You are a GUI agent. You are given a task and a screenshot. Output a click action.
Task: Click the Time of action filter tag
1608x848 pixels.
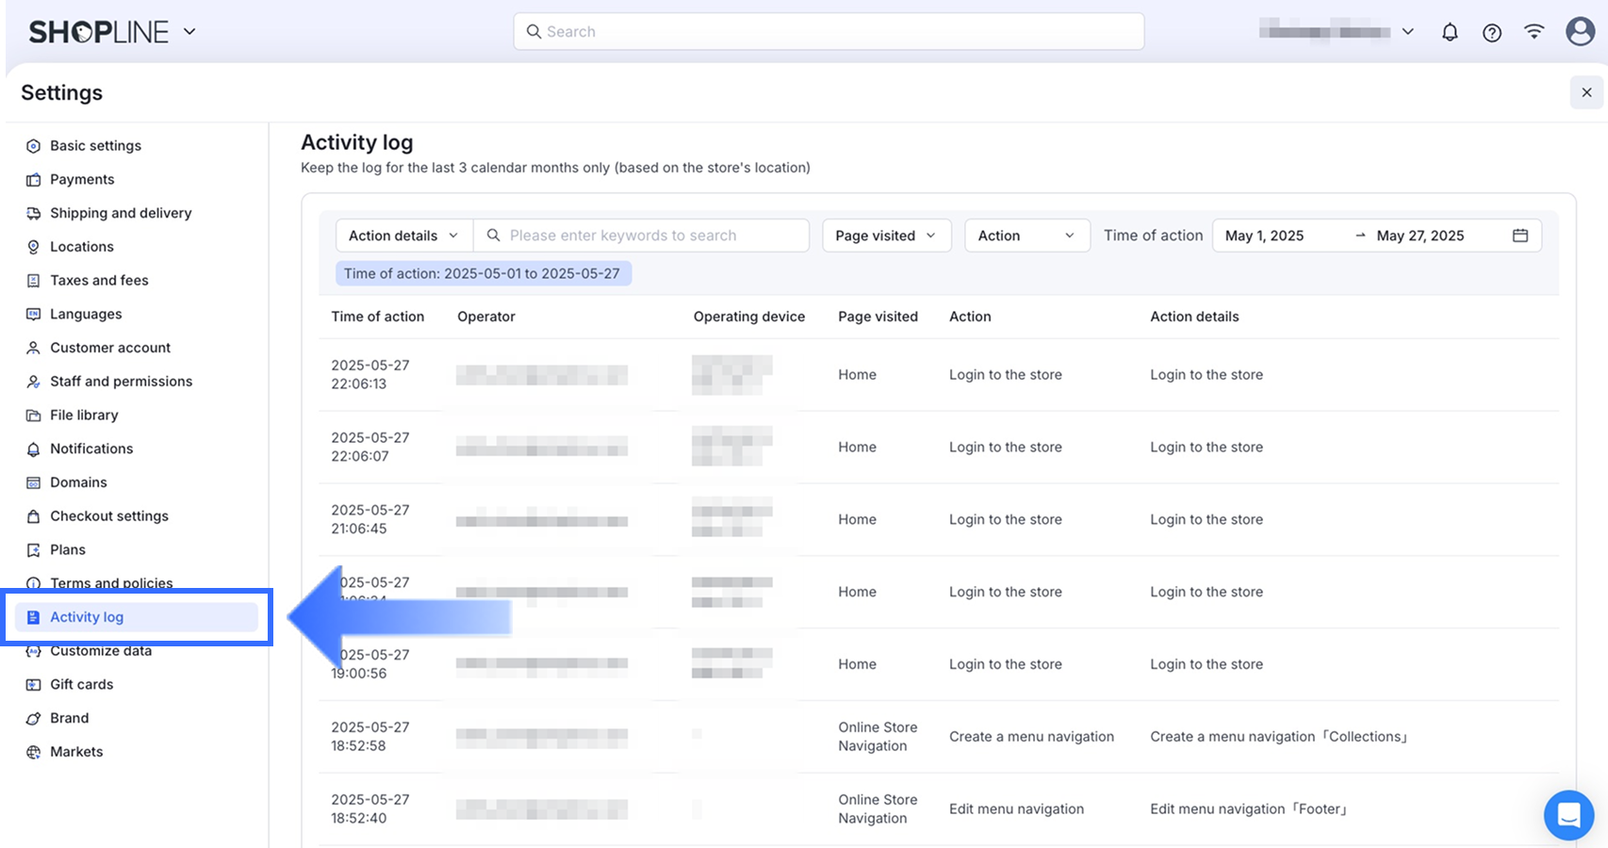[x=483, y=274]
